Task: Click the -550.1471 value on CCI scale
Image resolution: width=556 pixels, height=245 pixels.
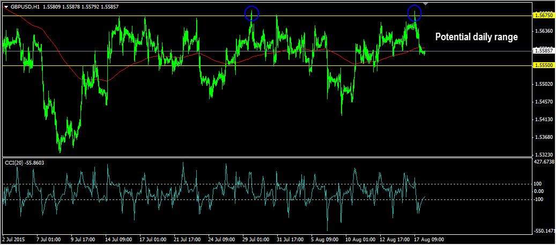Action: tap(544, 231)
